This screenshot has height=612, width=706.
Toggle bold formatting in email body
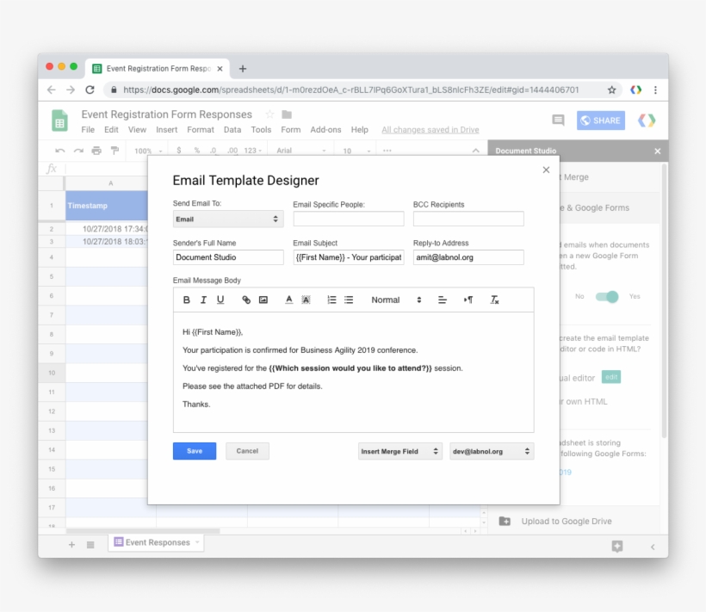(186, 300)
